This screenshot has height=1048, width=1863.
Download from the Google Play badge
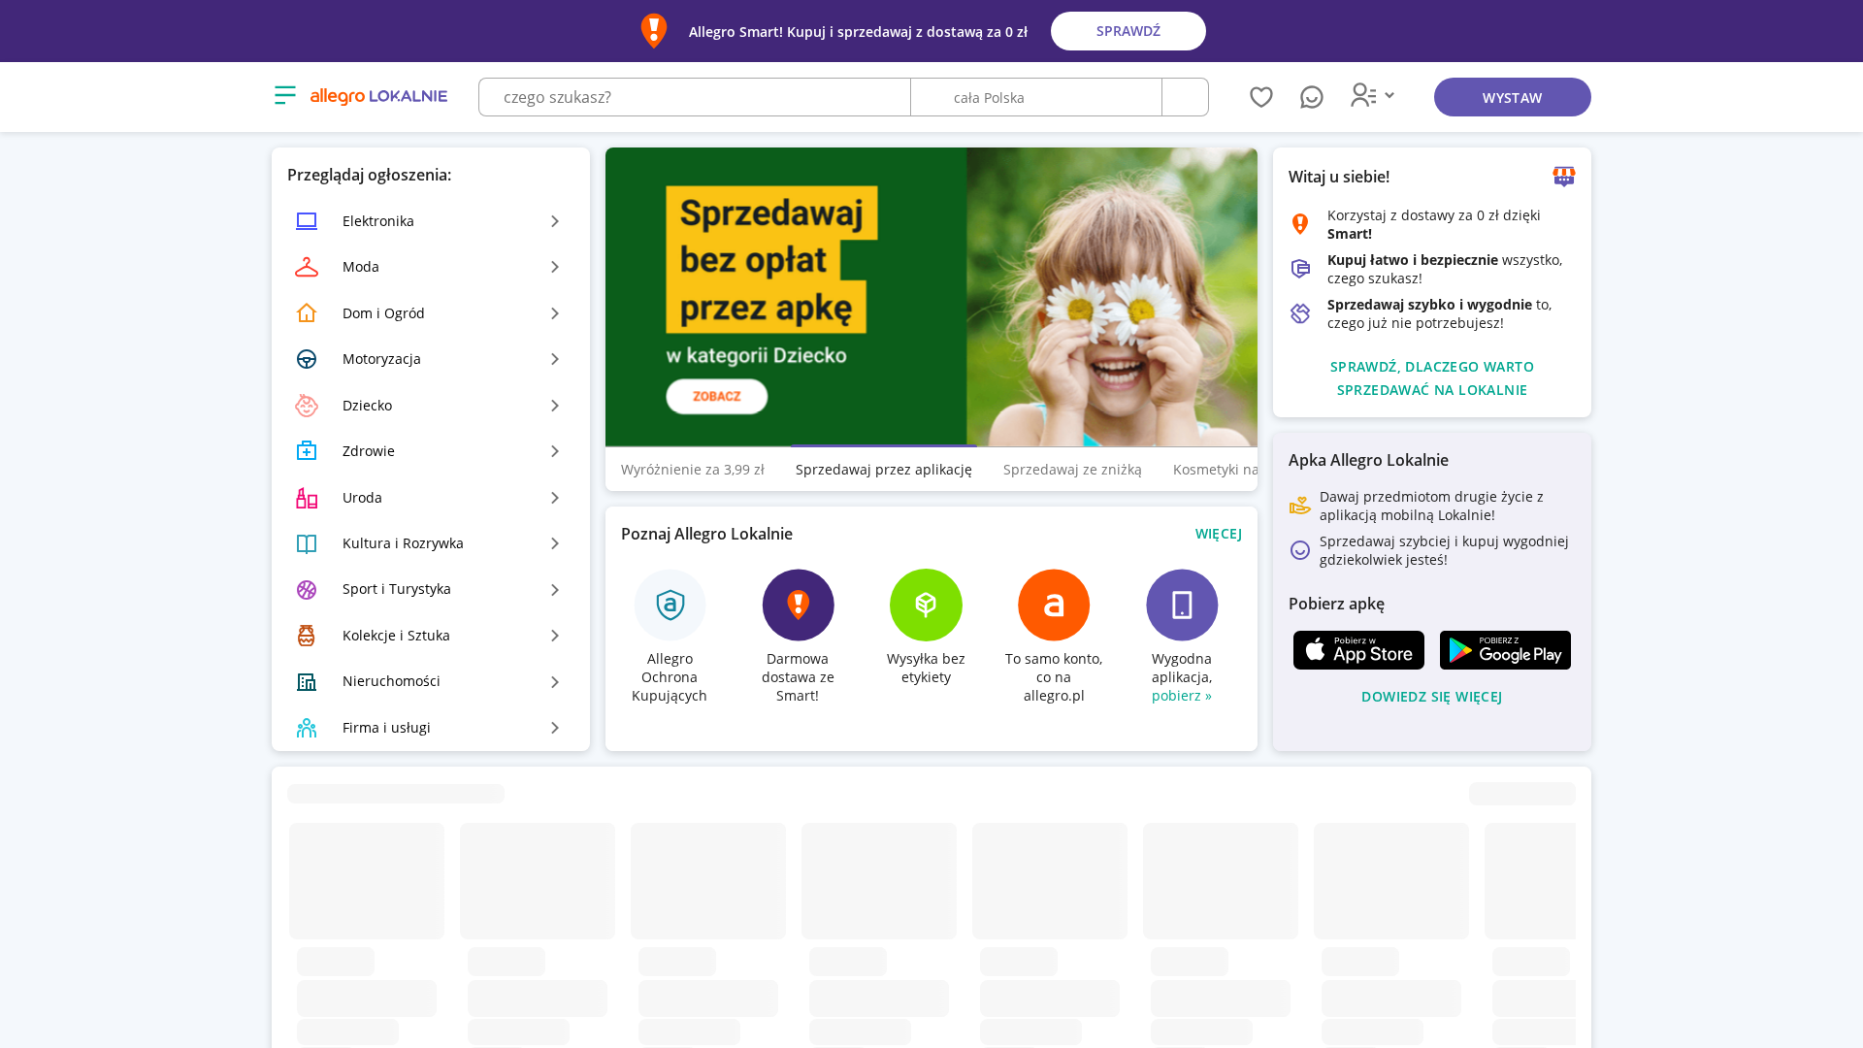[1505, 650]
